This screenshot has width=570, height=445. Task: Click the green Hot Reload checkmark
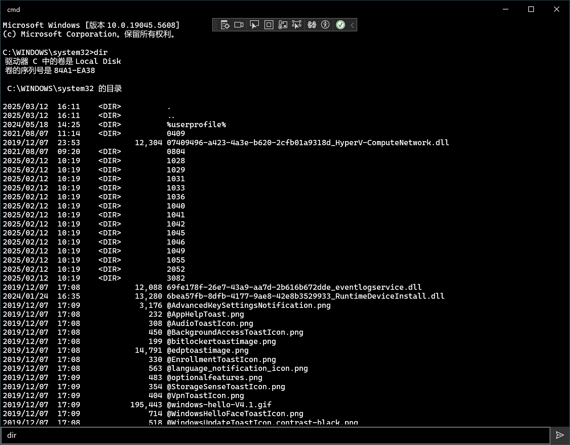point(341,25)
